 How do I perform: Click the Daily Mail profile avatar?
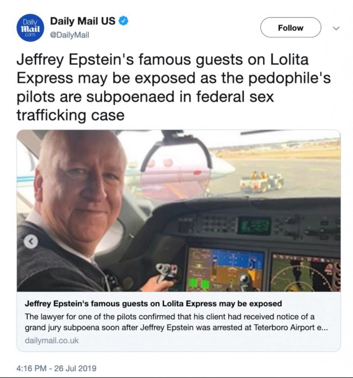coord(30,28)
